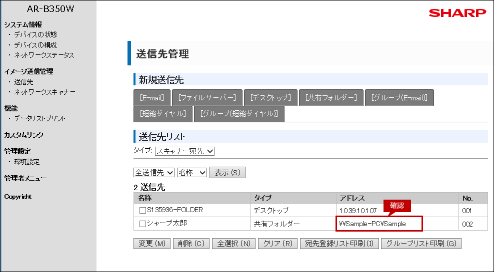The height and width of the screenshot is (272, 494).
Task: Tick the シャープ太郎 destination checkbox
Action: 142,224
